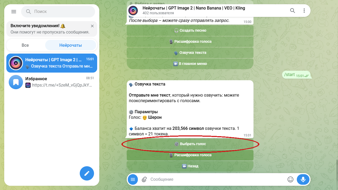Image resolution: width=338 pixels, height=190 pixels.
Task: Open the bot commands menu button
Action: [133, 179]
